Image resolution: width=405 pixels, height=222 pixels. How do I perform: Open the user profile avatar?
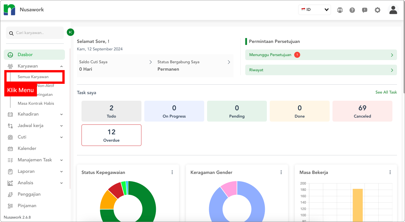click(x=393, y=10)
